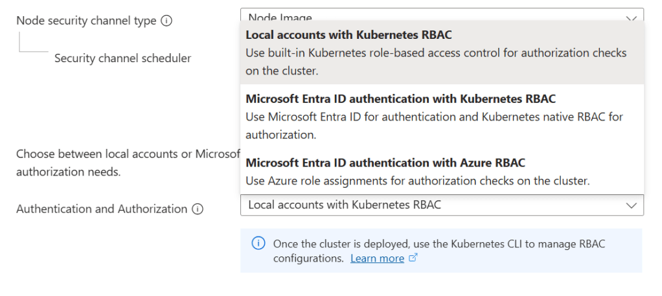662x296 pixels.
Task: Open the Learn more link
Action: pyautogui.click(x=377, y=258)
